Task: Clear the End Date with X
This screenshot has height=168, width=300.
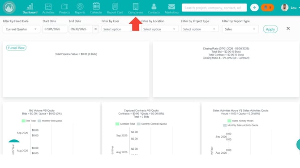Action: (x=95, y=29)
